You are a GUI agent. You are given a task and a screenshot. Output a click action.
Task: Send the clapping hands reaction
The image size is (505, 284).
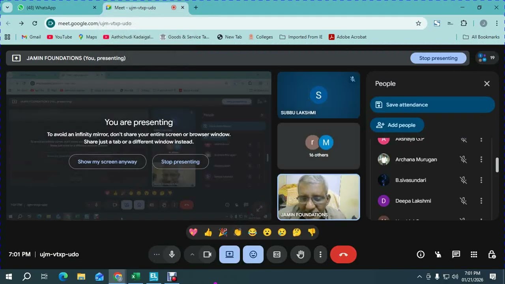[x=238, y=232]
